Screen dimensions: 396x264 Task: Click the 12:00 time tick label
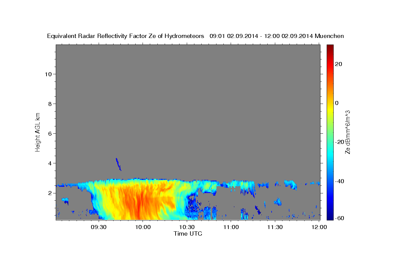click(x=319, y=227)
